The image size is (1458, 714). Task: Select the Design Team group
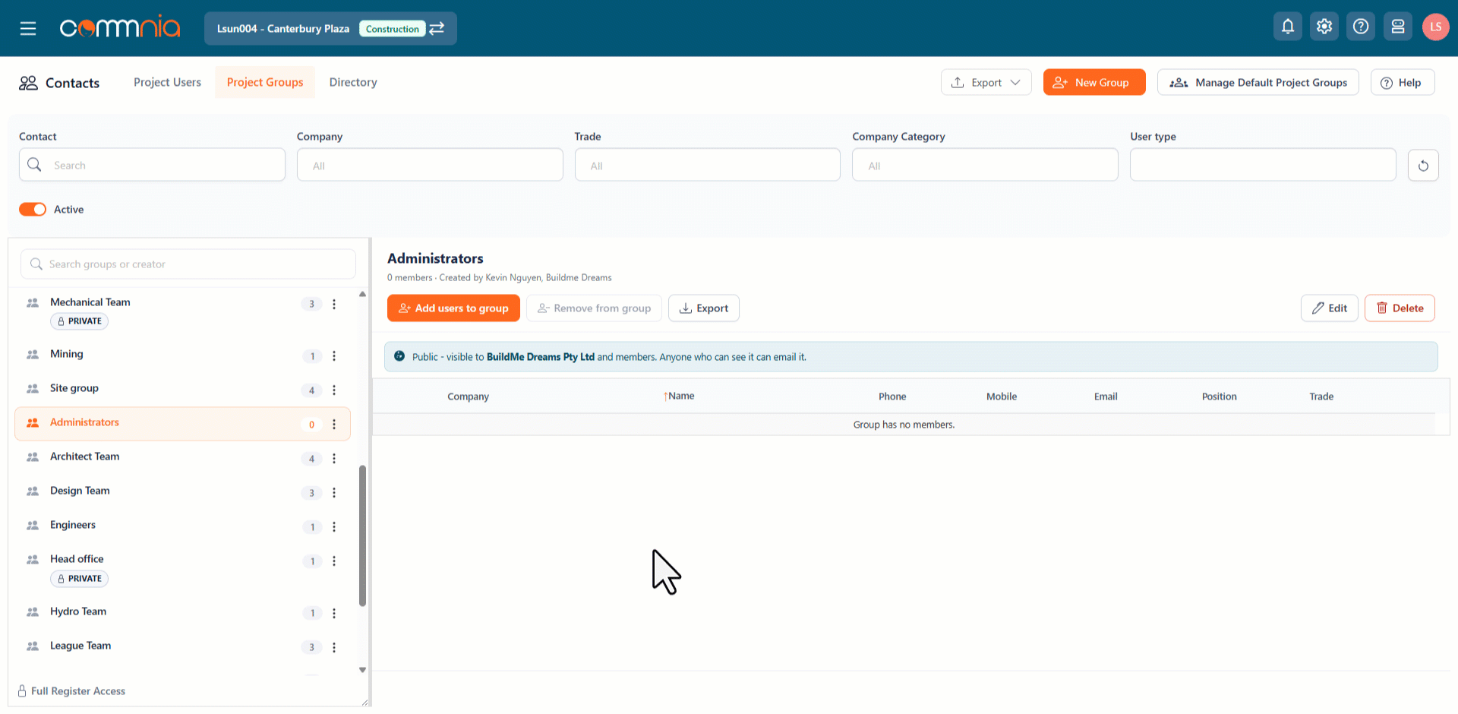click(x=182, y=492)
